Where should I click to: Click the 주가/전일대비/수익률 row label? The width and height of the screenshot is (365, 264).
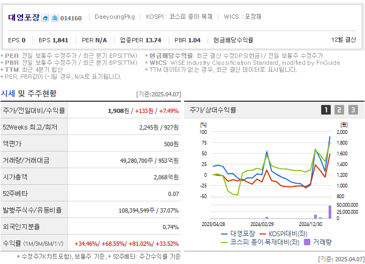click(x=34, y=110)
